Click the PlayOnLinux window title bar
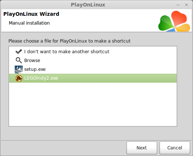The image size is (193, 156). [x=88, y=5]
